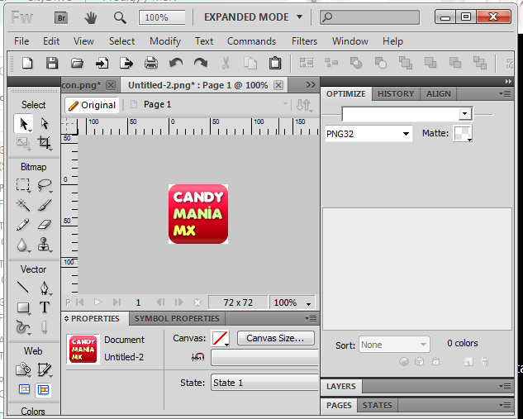
Task: Pick the Line tool
Action: pos(23,288)
